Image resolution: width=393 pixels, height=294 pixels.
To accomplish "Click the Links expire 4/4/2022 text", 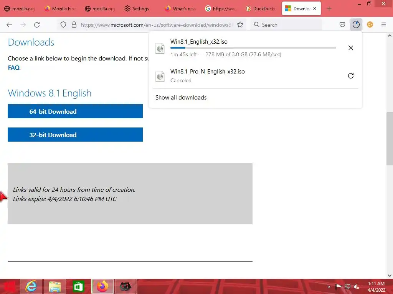I will click(64, 199).
